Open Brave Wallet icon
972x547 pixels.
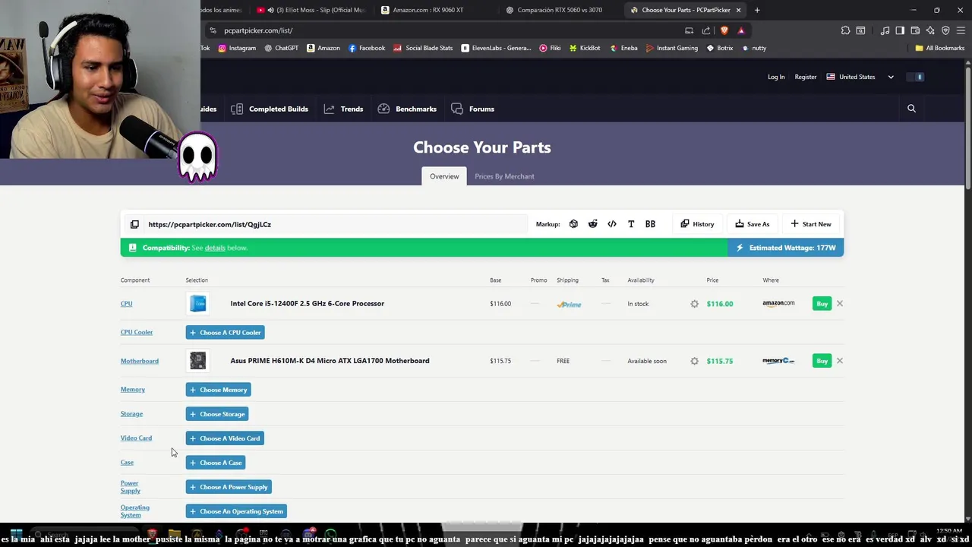point(915,30)
